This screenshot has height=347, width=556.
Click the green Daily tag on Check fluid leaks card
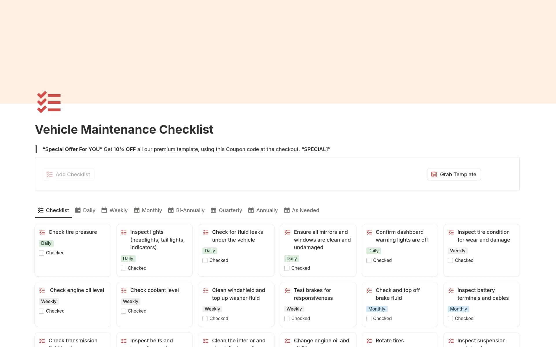pos(210,251)
